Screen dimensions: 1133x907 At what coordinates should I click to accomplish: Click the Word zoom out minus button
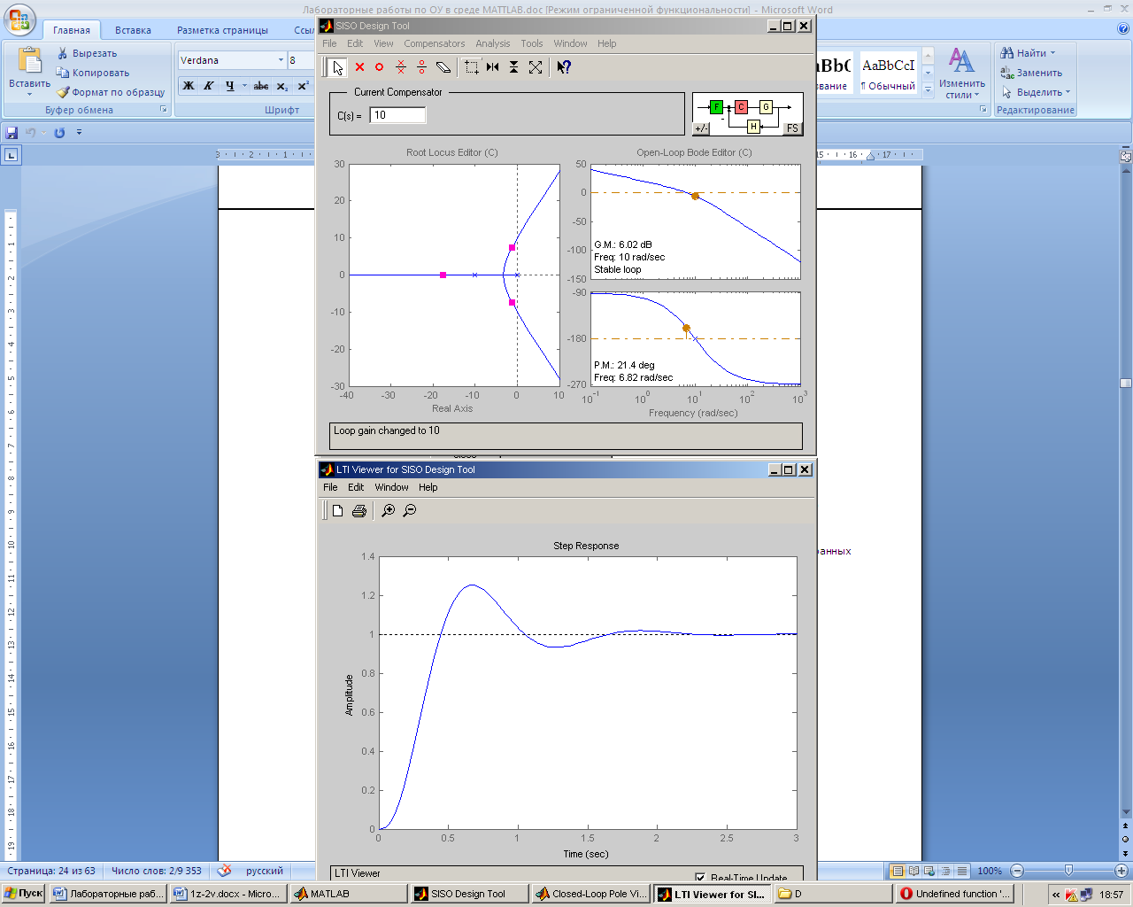[x=1017, y=871]
